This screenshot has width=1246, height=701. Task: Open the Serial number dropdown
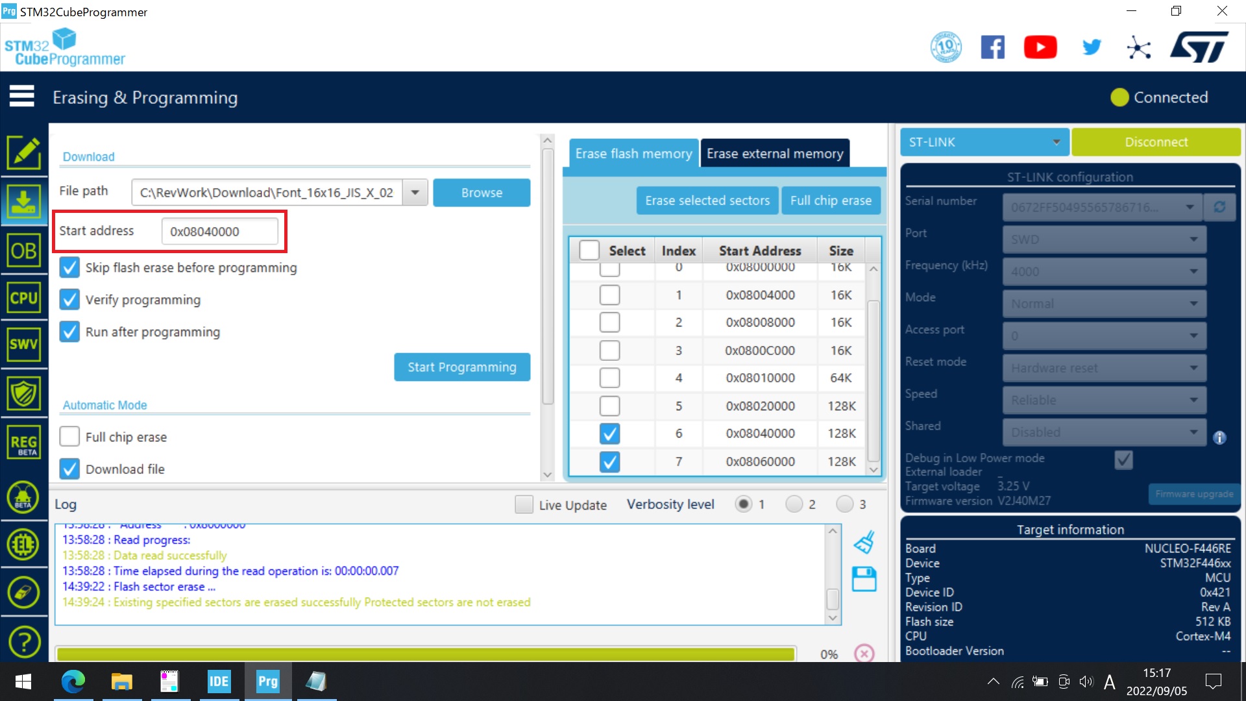click(1103, 206)
